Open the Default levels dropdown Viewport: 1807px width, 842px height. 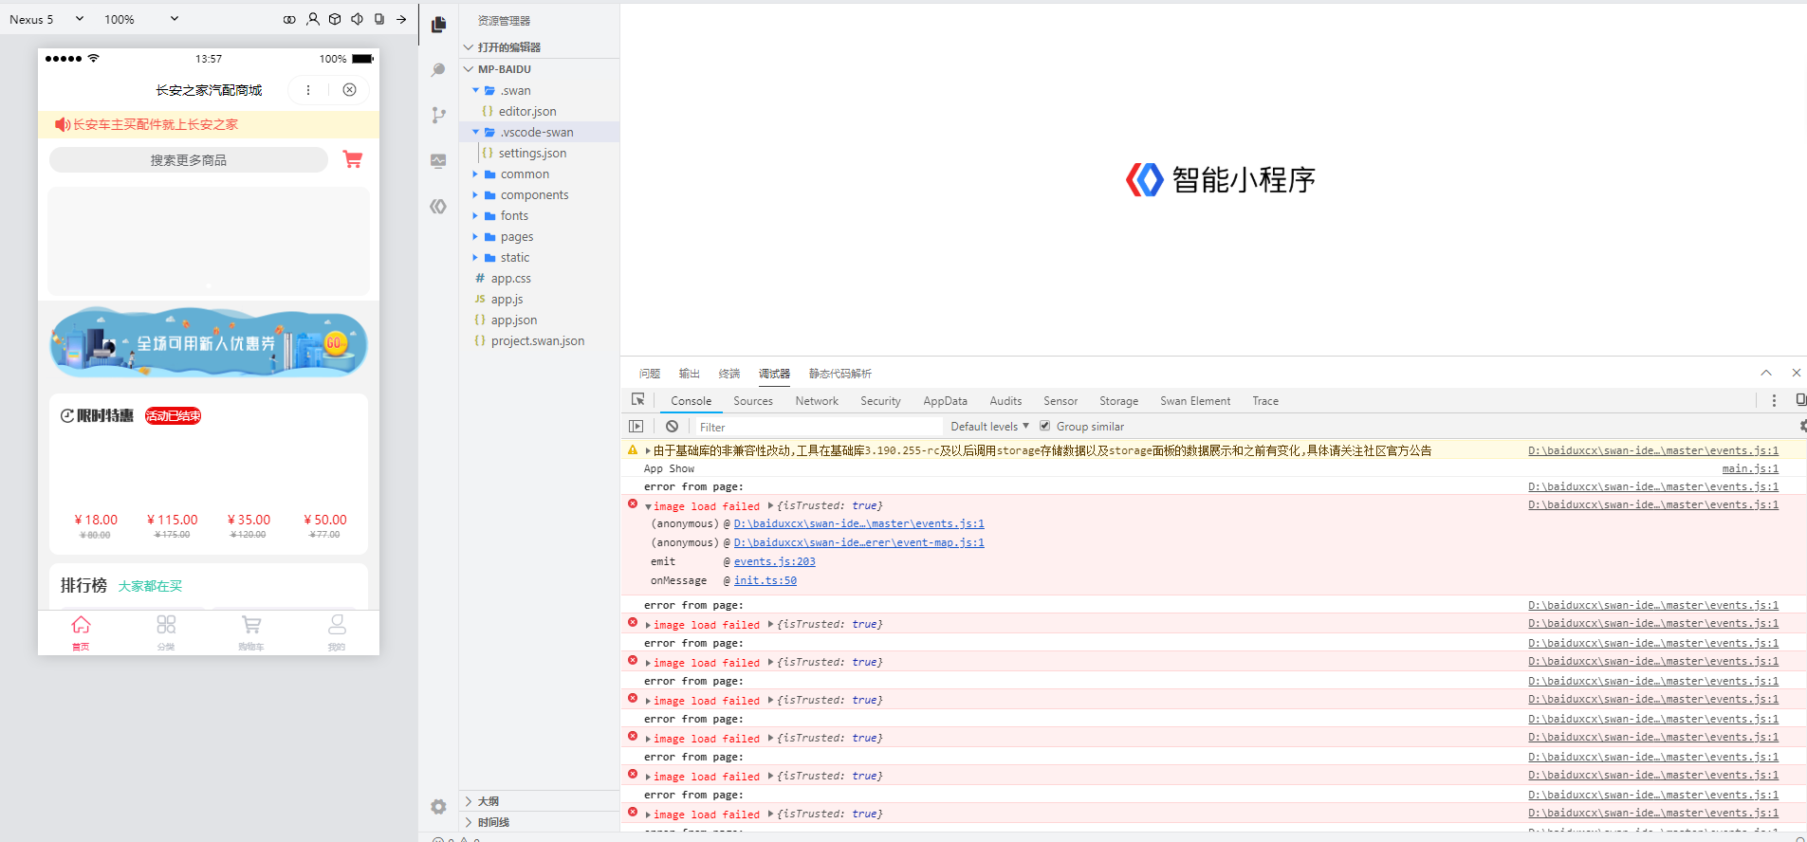pos(989,427)
